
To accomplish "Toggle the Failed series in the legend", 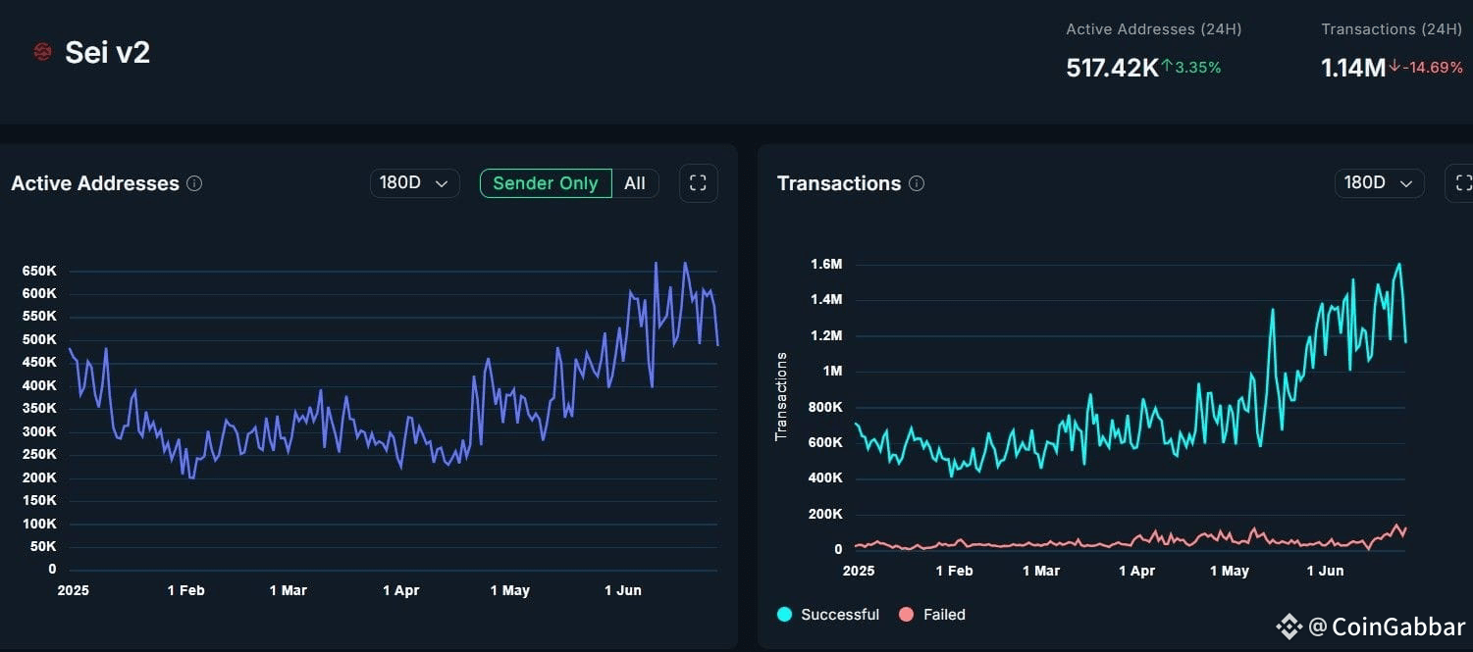I will click(x=931, y=614).
